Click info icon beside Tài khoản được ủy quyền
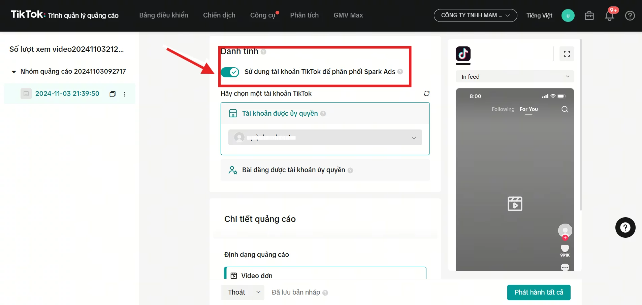Image resolution: width=642 pixels, height=305 pixels. tap(323, 114)
